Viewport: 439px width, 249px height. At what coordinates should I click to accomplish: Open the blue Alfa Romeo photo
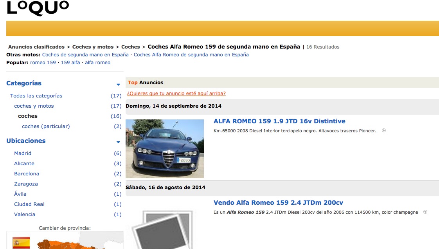165,149
